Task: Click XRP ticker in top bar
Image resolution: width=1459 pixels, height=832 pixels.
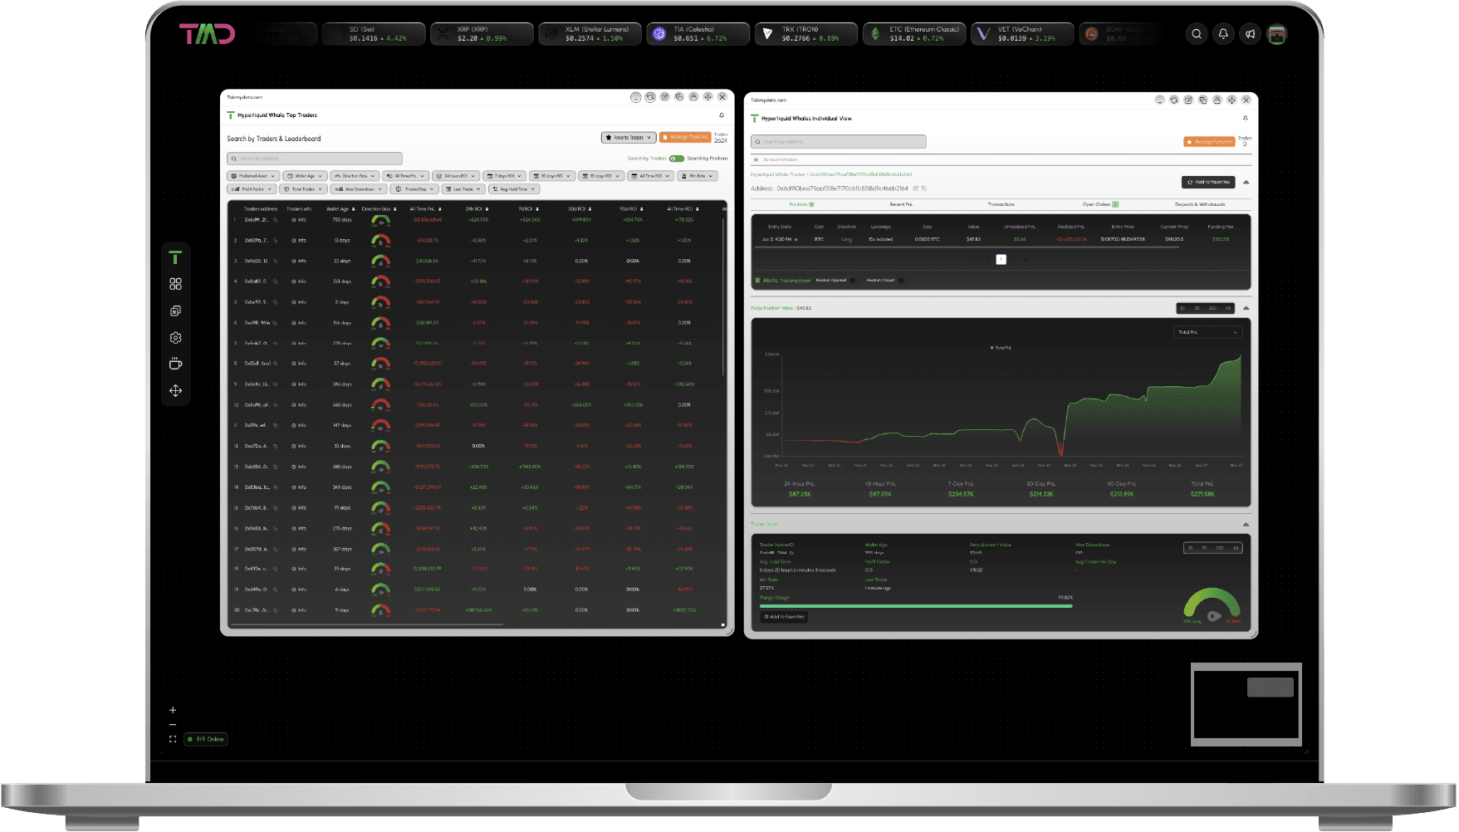Action: pyautogui.click(x=482, y=34)
